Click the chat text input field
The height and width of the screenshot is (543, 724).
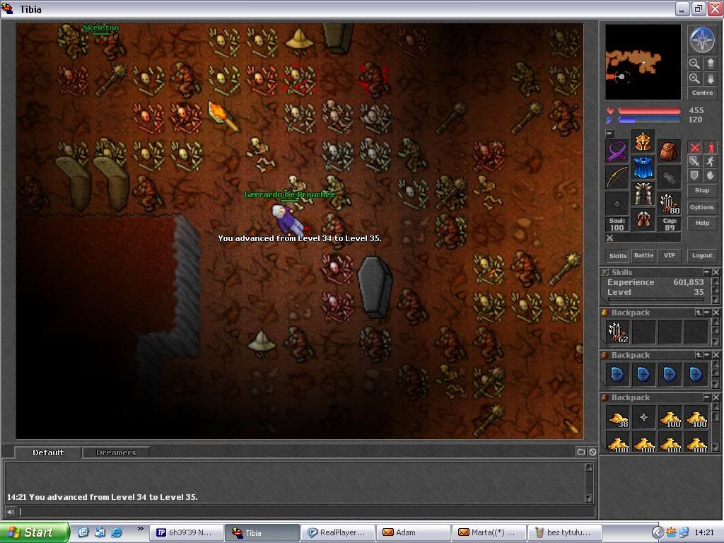tap(305, 512)
